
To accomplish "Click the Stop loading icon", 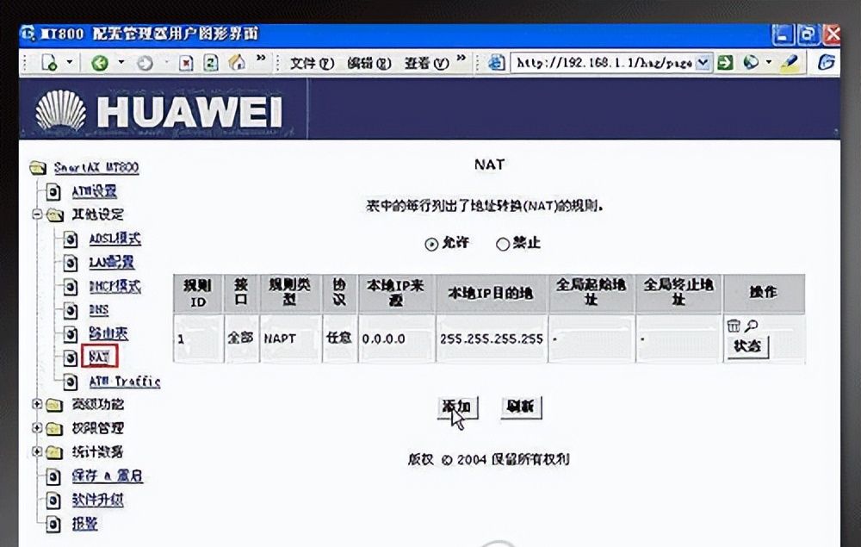I will pyautogui.click(x=186, y=63).
